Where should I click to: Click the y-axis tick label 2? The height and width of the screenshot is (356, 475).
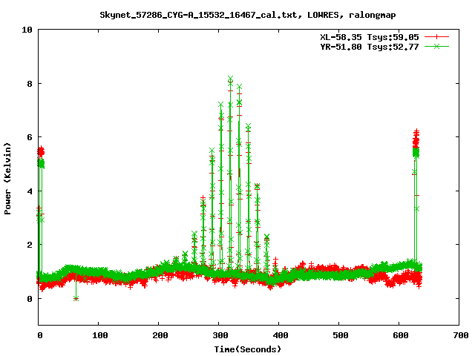point(30,245)
